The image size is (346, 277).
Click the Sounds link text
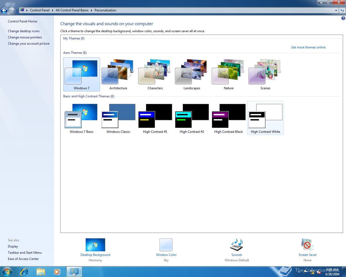[x=237, y=255]
